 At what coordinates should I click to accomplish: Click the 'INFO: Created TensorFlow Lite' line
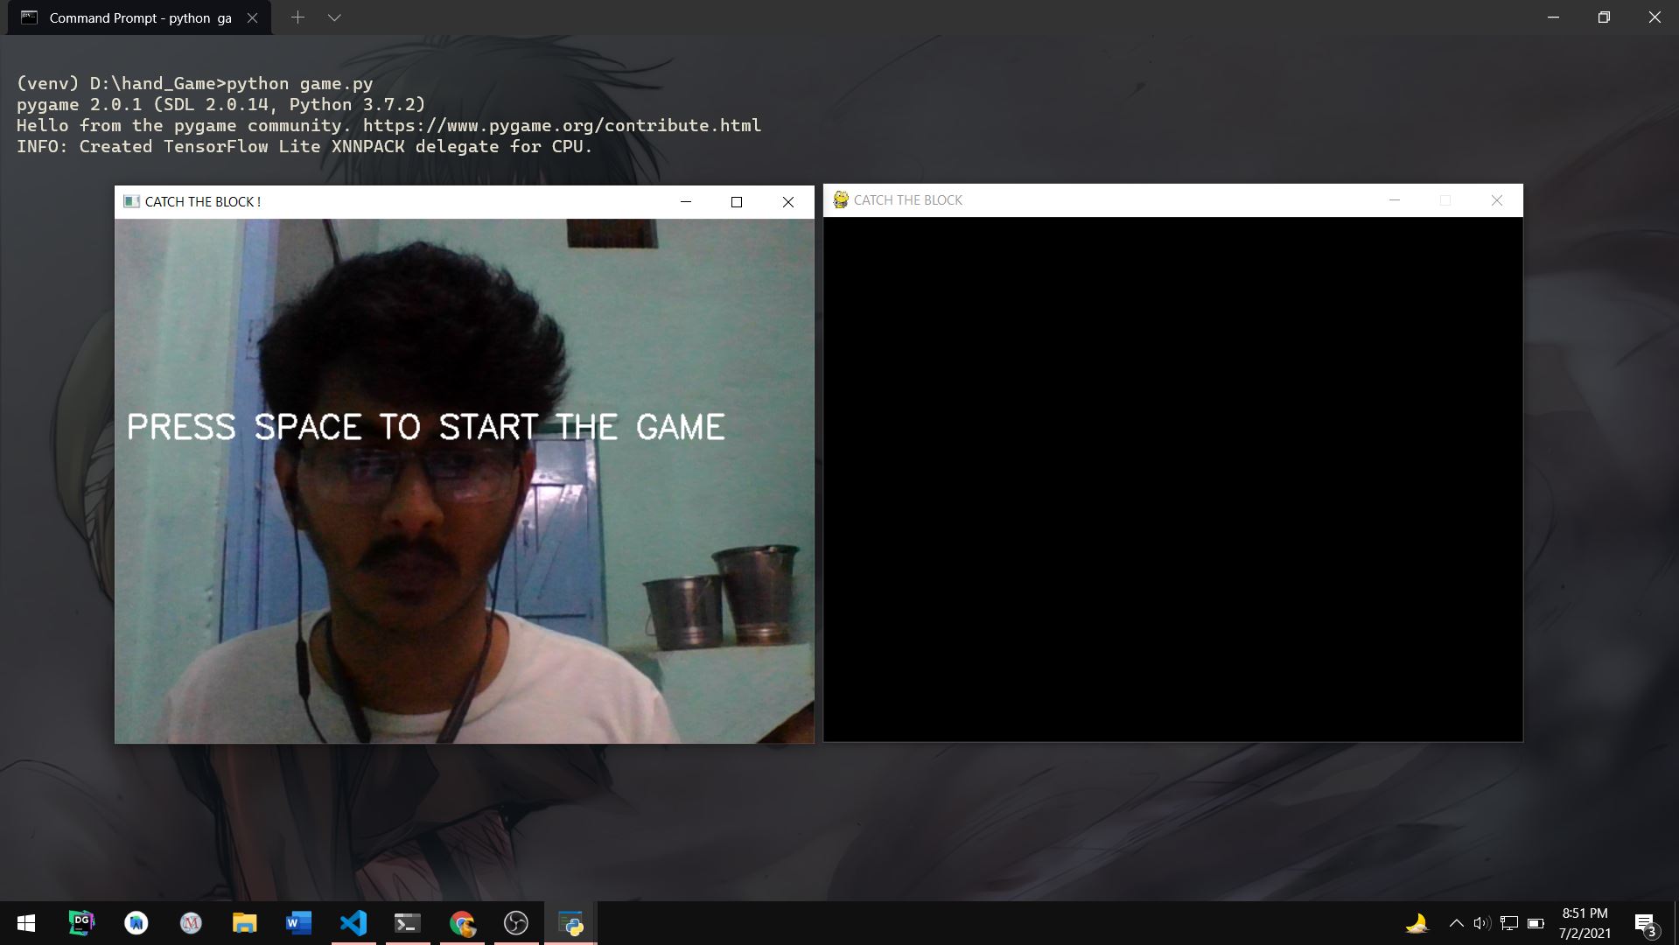coord(304,146)
